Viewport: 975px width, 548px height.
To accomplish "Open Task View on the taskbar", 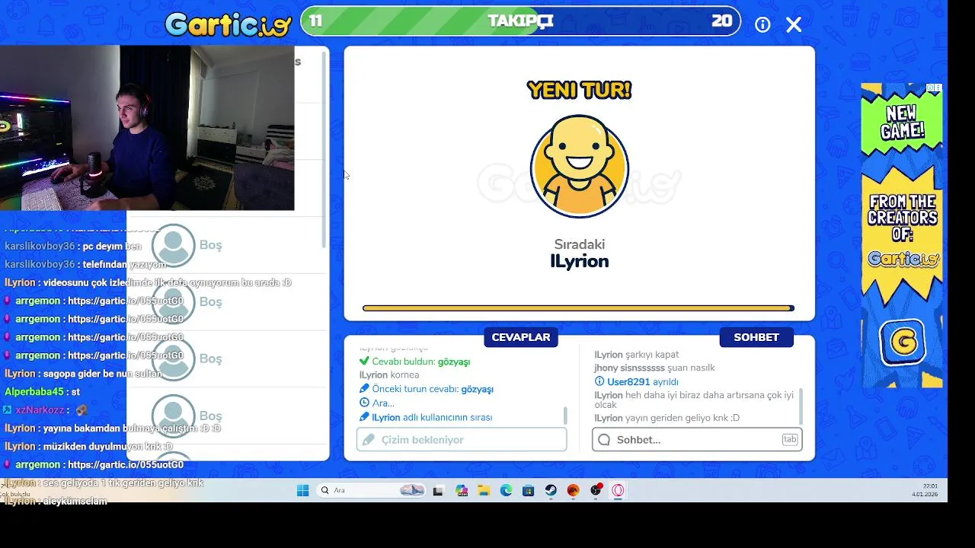I will coord(438,491).
